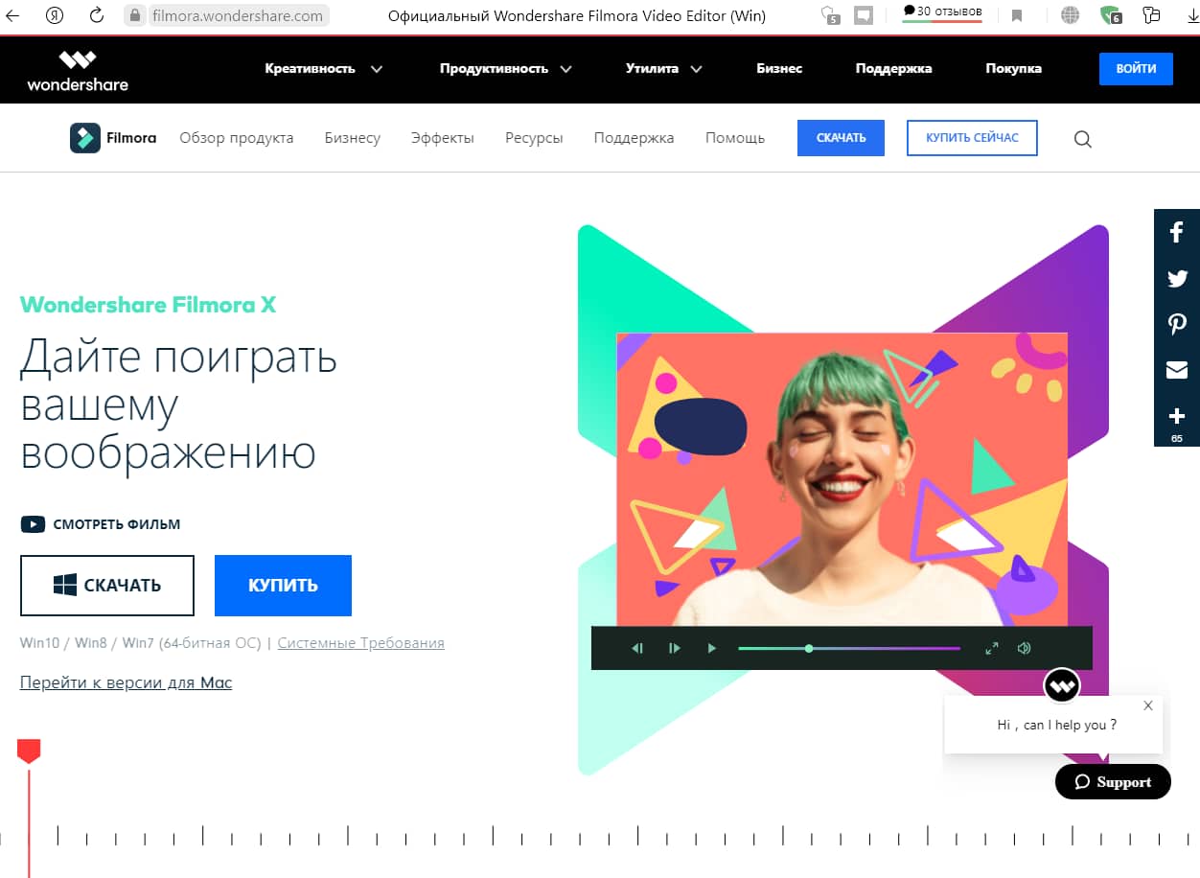Share the page via email envelope icon
This screenshot has width=1200, height=878.
tap(1177, 370)
